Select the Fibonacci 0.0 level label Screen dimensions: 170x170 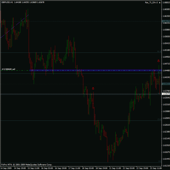[x=160, y=161]
